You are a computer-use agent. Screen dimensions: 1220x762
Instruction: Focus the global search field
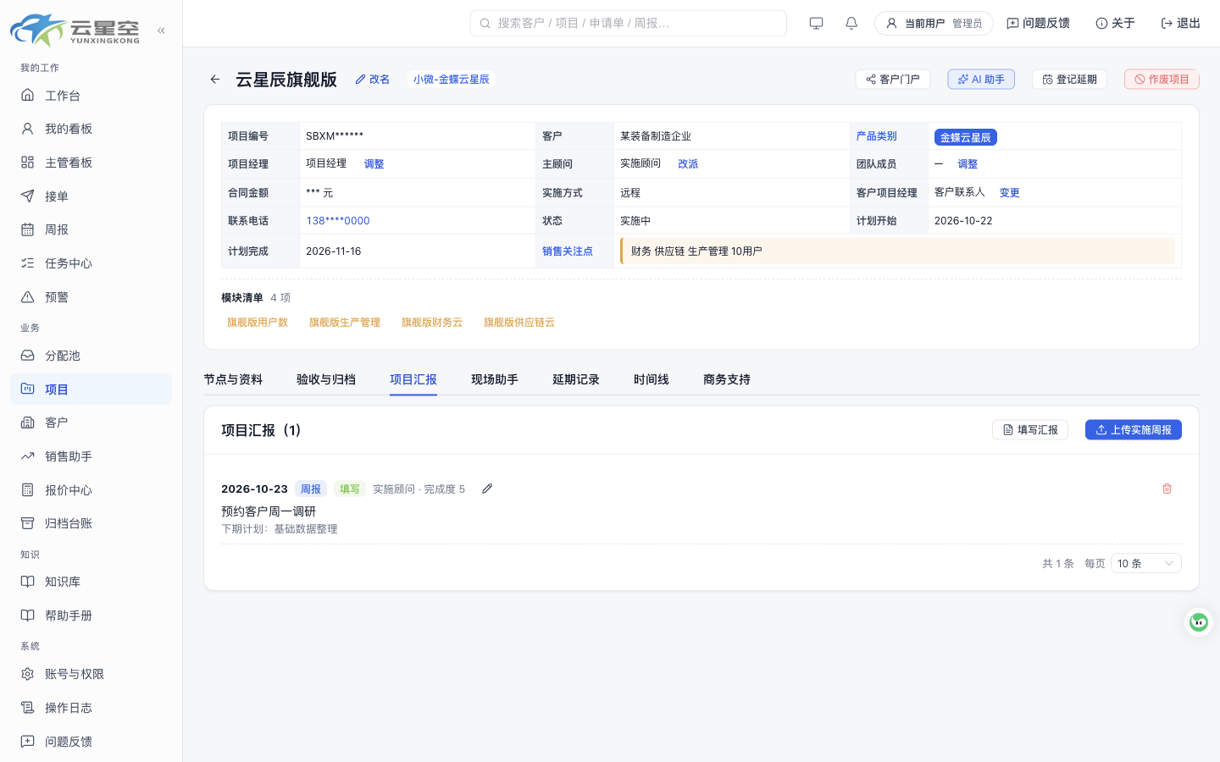(629, 24)
